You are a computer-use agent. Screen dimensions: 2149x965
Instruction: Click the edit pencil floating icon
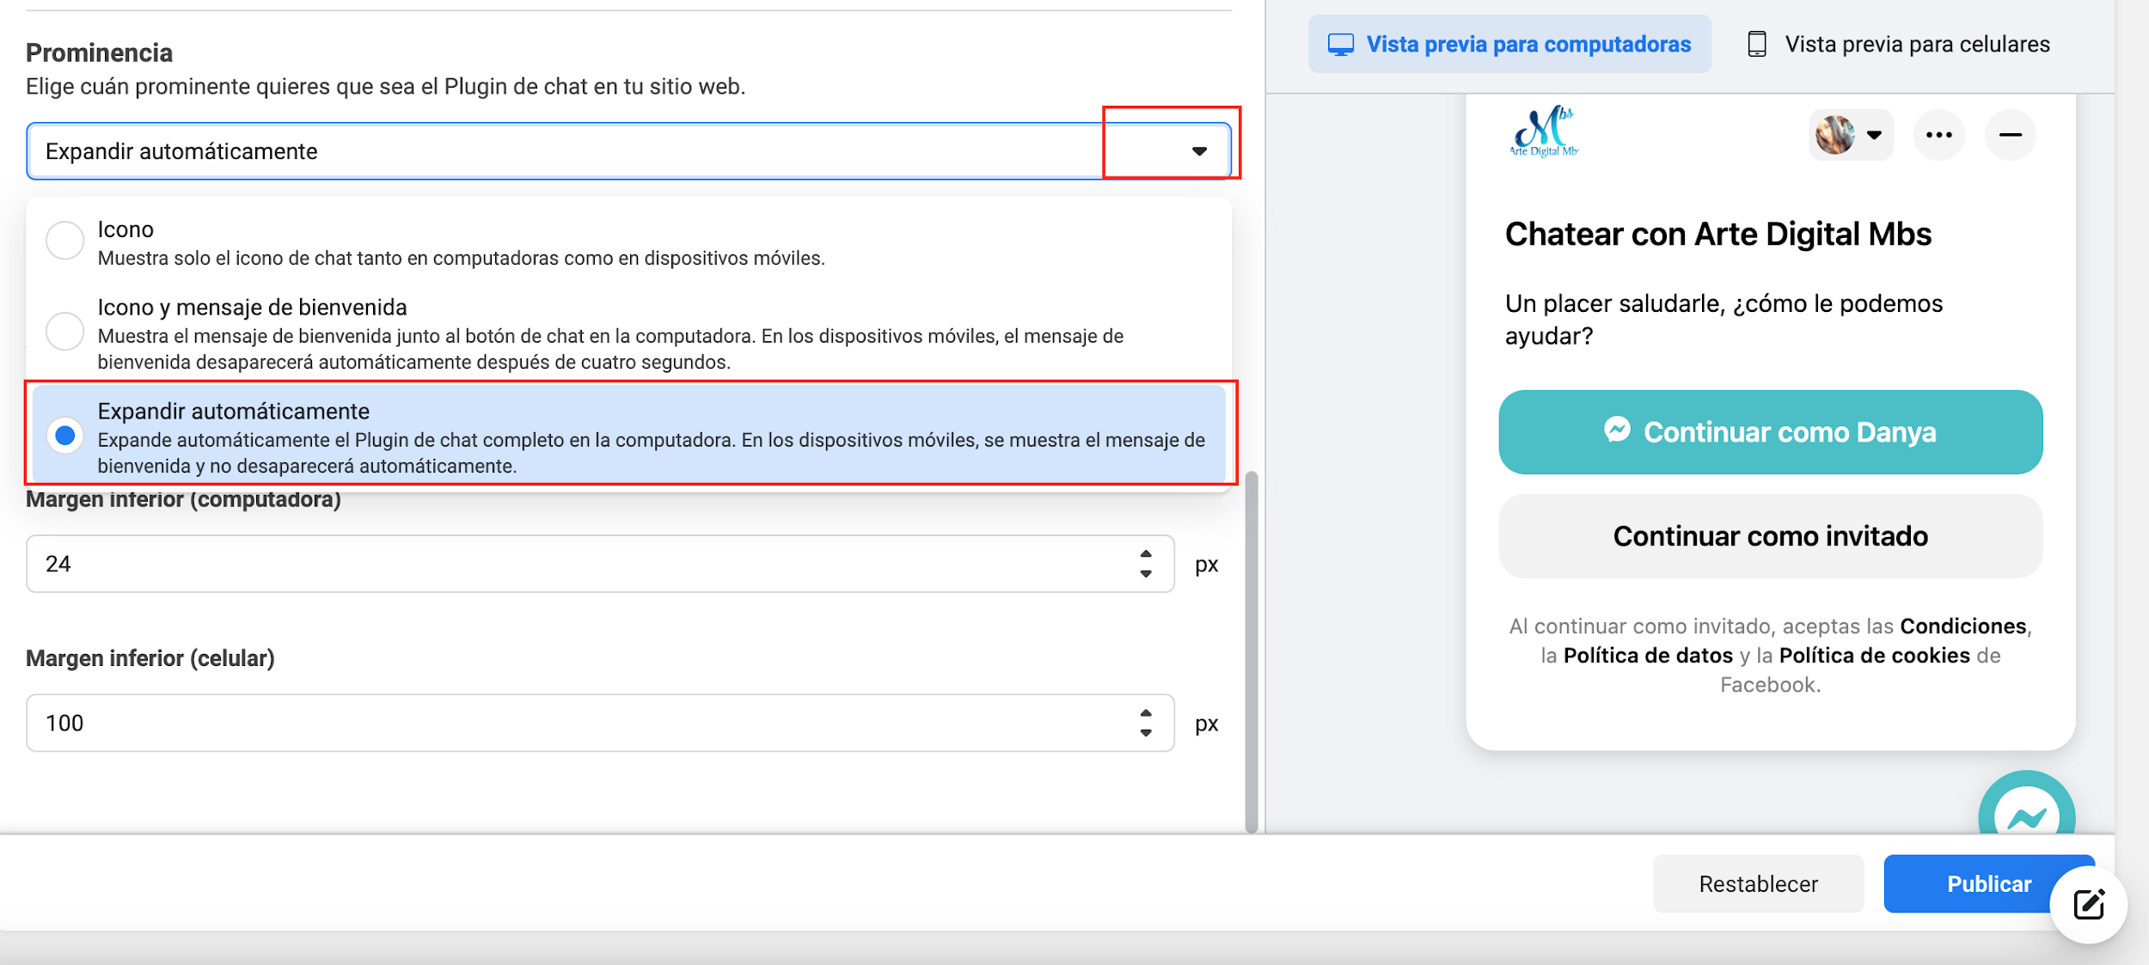2088,904
